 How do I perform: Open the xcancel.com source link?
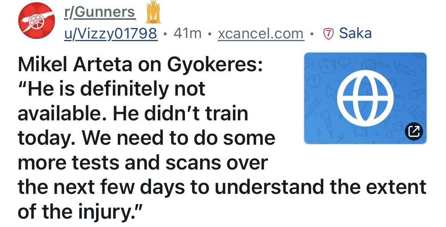coord(260,34)
